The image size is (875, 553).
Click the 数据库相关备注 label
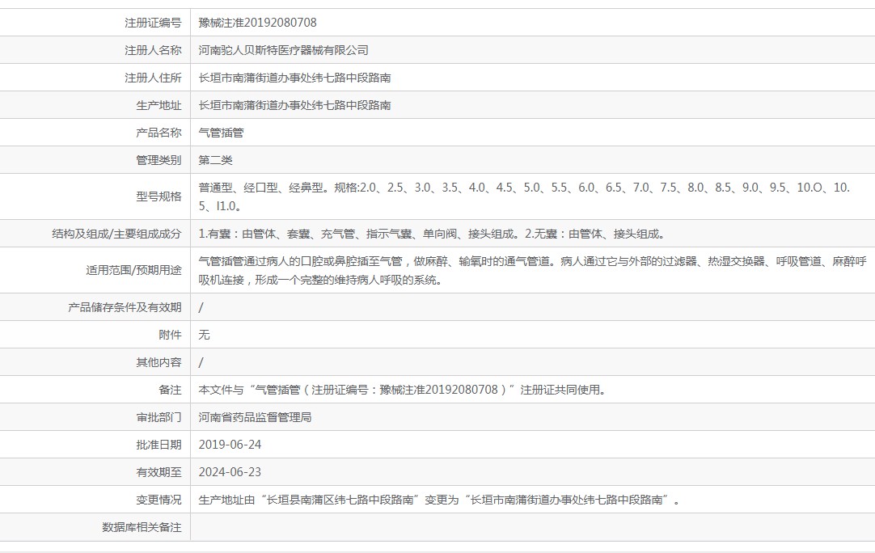142,527
